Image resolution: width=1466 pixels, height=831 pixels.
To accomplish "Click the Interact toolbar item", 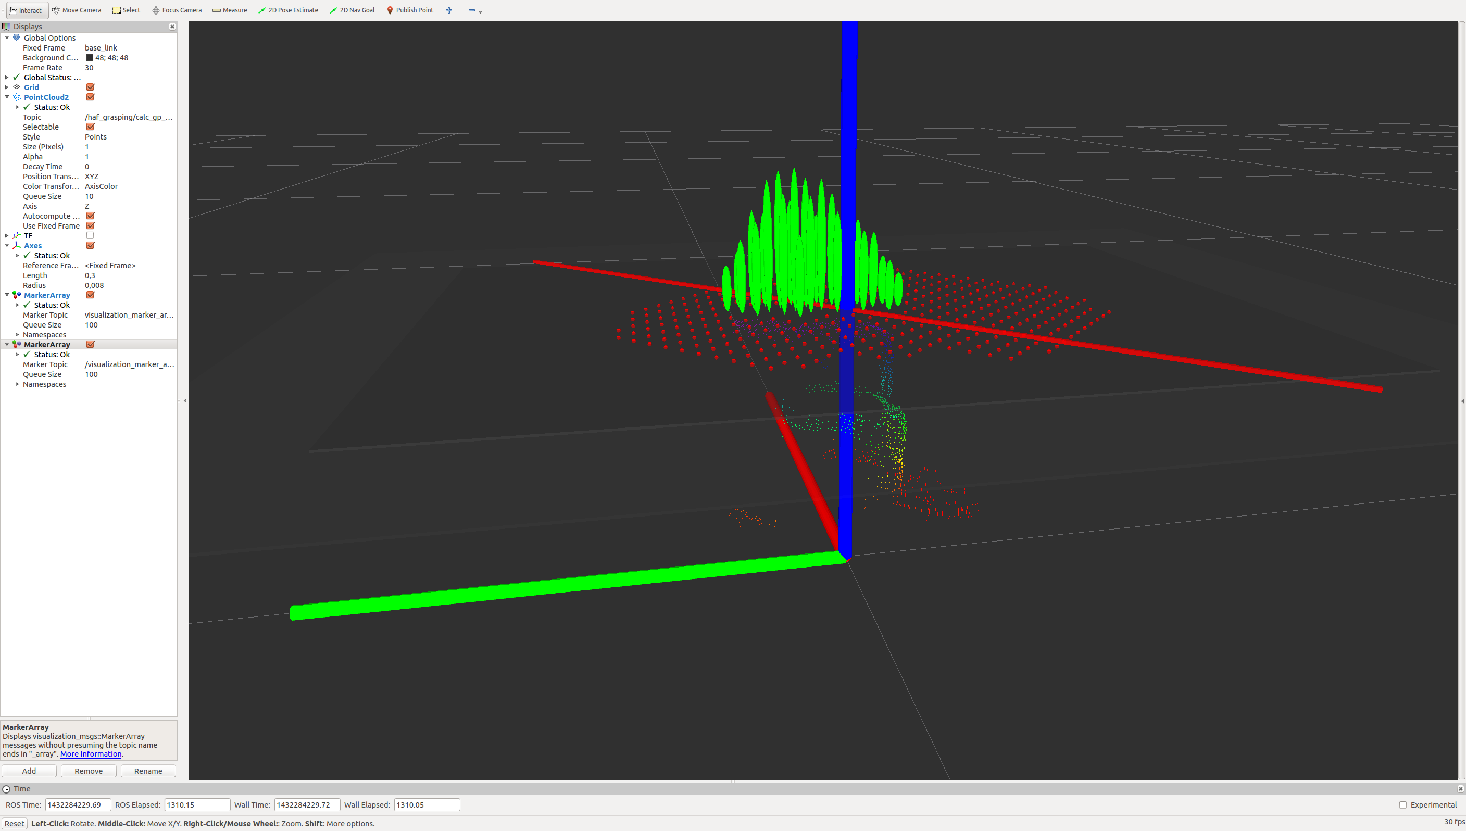I will click(25, 10).
